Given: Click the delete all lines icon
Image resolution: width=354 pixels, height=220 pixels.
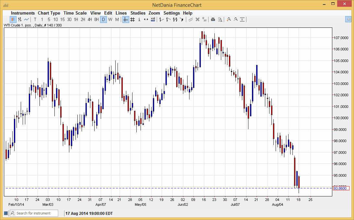Looking at the screenshot, I should [x=204, y=19].
